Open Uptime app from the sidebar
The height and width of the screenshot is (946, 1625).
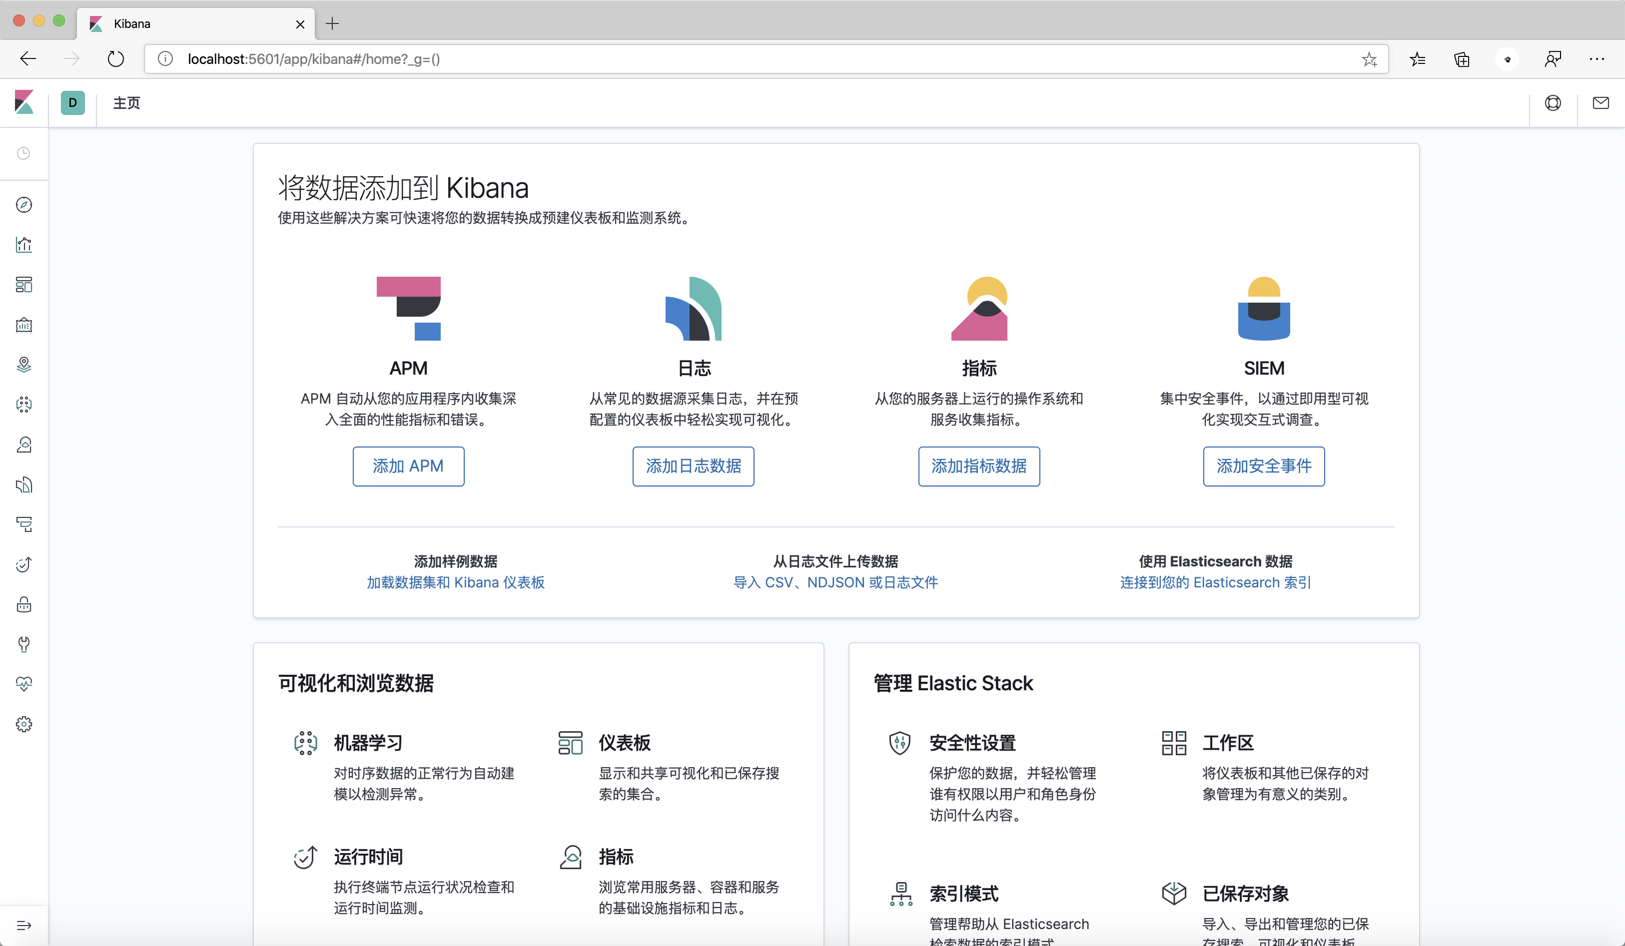[x=24, y=565]
